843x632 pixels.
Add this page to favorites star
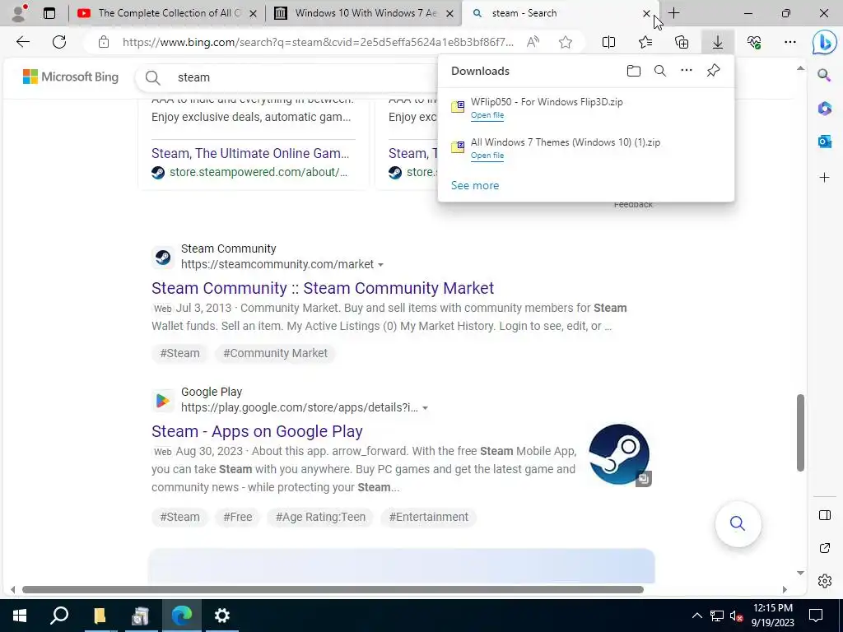click(x=565, y=42)
